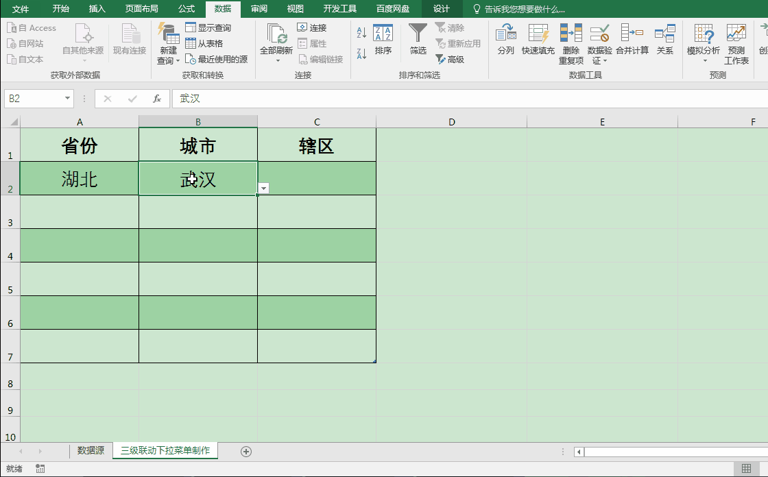This screenshot has width=768, height=477.
Task: Switch to 插入 (Insert) tab
Action: pos(97,9)
